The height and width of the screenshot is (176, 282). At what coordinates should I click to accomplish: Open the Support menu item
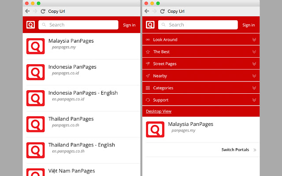(201, 100)
